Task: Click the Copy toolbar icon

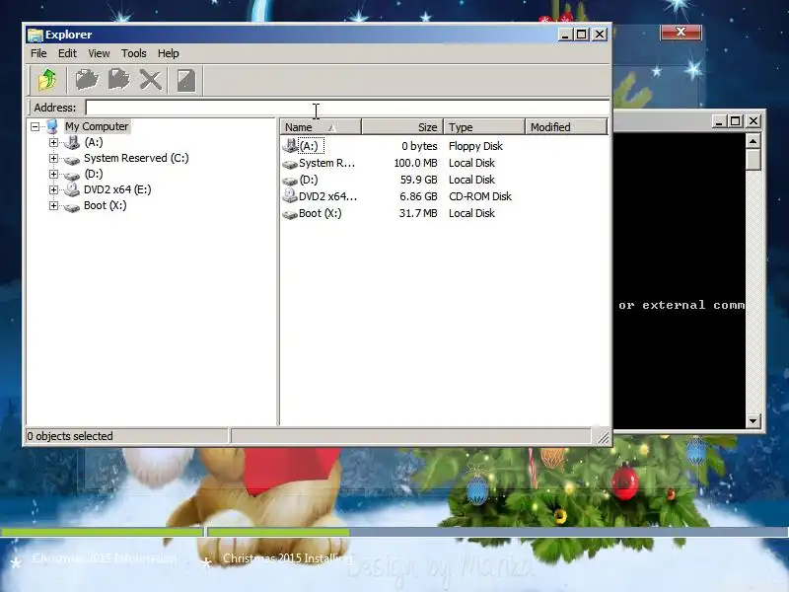Action: click(x=87, y=80)
